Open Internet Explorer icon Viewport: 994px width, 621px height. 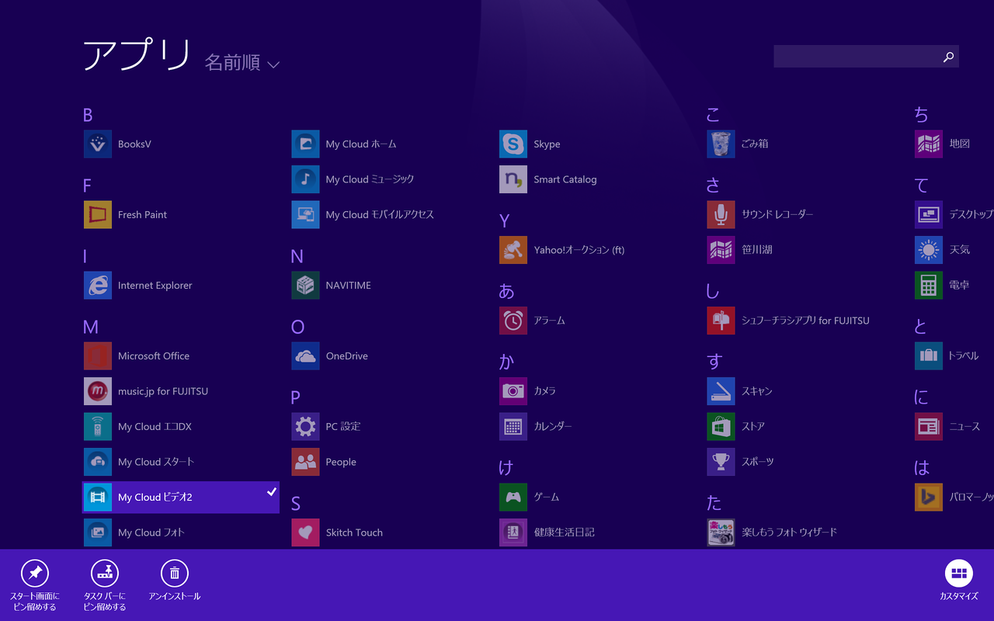coord(98,286)
